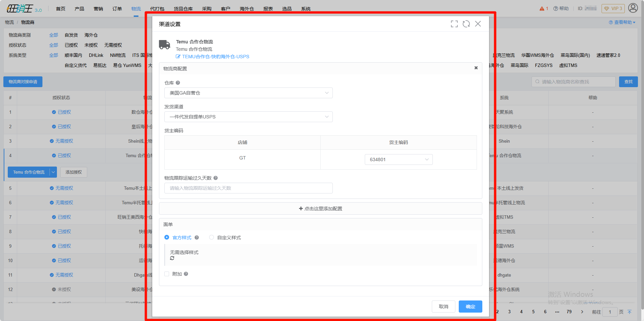Close the 渠道设置 dialog
This screenshot has width=644, height=321.
click(478, 24)
